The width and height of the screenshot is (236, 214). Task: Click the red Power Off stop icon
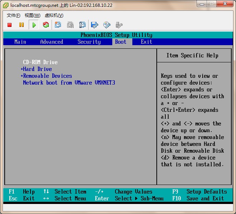click(x=9, y=25)
